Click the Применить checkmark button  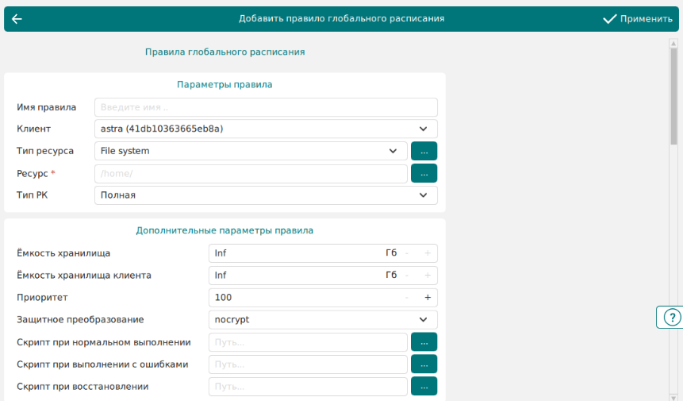click(637, 19)
